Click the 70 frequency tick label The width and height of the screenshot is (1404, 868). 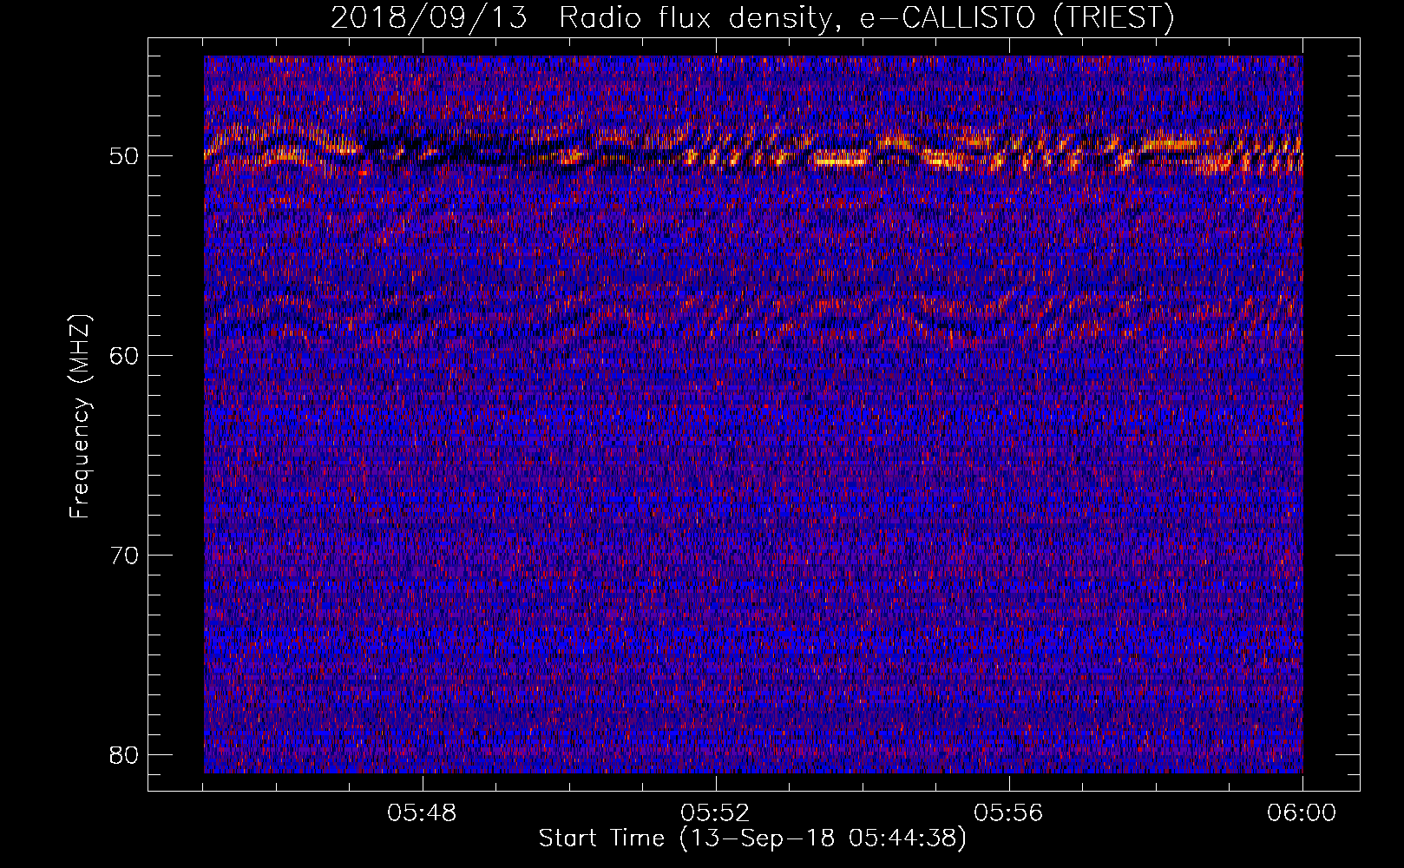click(x=125, y=555)
